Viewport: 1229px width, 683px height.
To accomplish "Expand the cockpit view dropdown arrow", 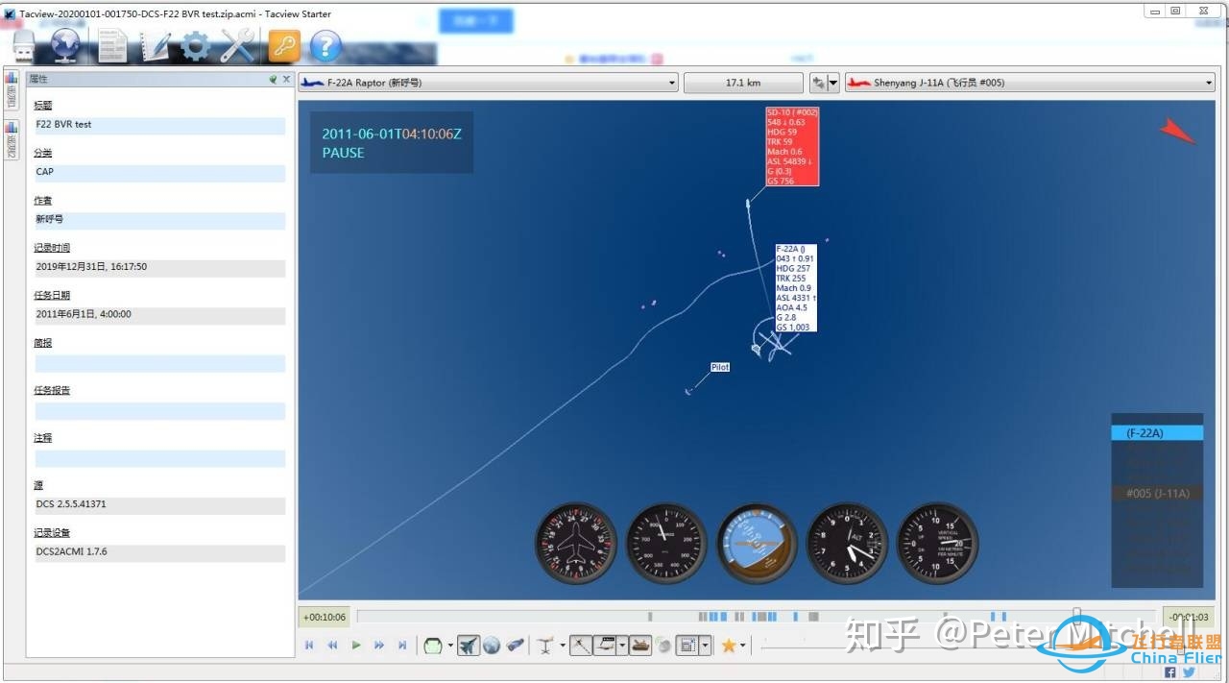I will coord(450,646).
